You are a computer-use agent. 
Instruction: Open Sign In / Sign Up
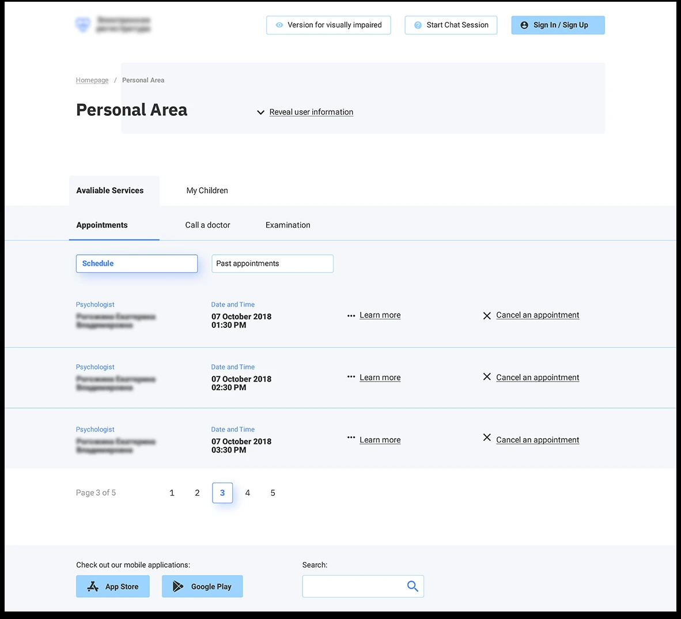[x=558, y=25]
